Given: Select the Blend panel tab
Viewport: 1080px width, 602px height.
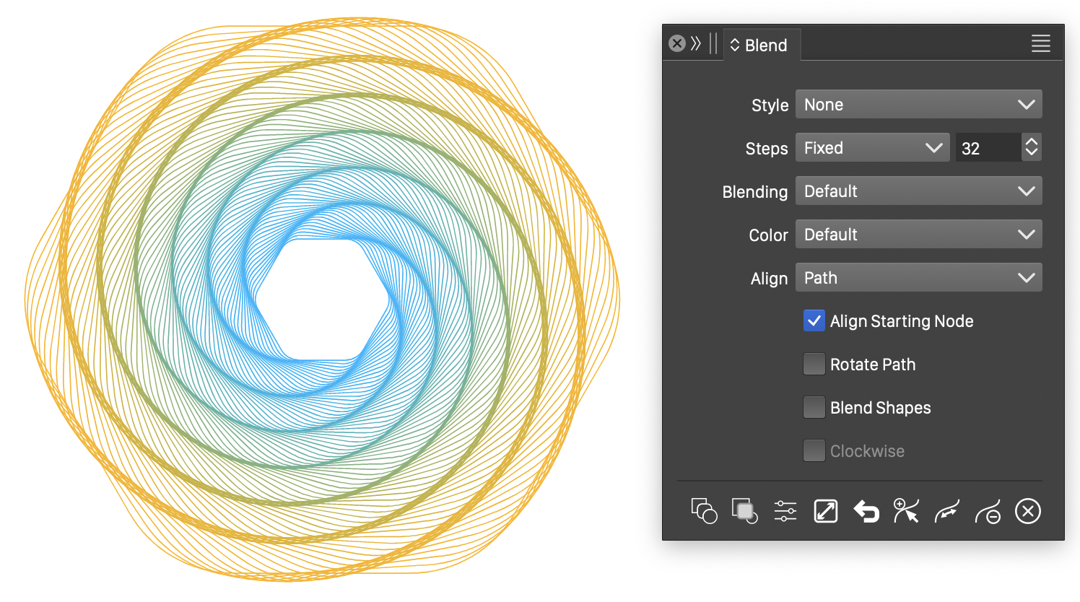Looking at the screenshot, I should click(x=761, y=45).
